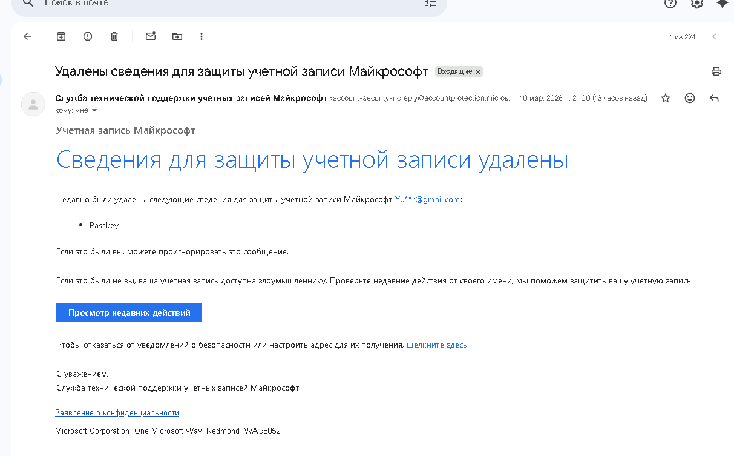
Task: Focus the 'Поиск в почте' search field
Action: tap(230, 4)
